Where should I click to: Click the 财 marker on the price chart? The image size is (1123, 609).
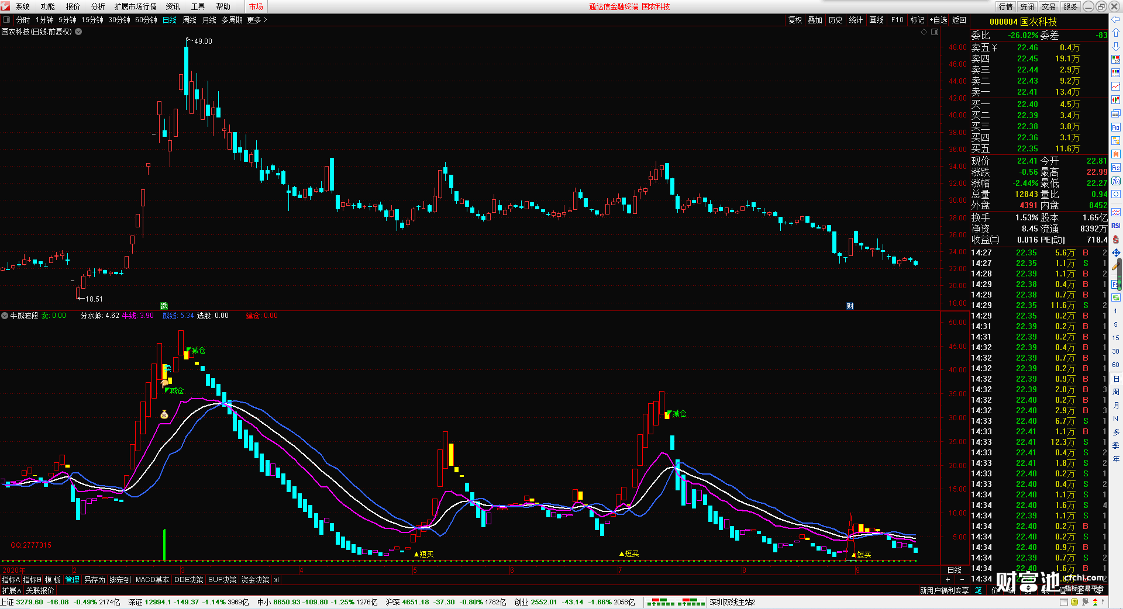pyautogui.click(x=850, y=306)
